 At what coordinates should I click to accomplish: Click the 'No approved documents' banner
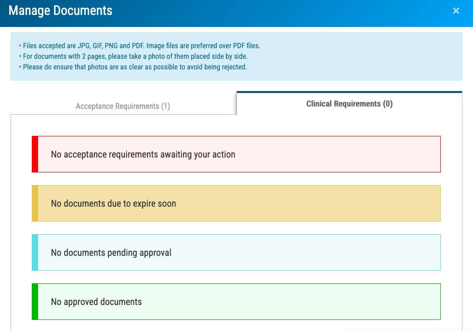pos(236,302)
